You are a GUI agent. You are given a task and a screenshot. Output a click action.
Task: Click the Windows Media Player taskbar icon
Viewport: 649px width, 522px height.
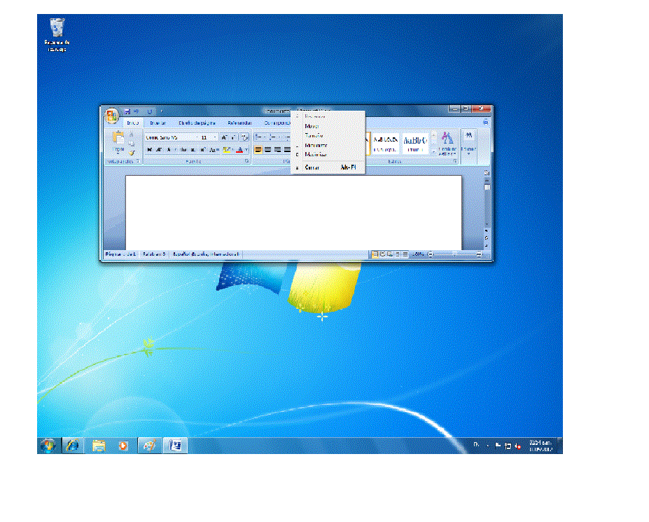pyautogui.click(x=123, y=445)
